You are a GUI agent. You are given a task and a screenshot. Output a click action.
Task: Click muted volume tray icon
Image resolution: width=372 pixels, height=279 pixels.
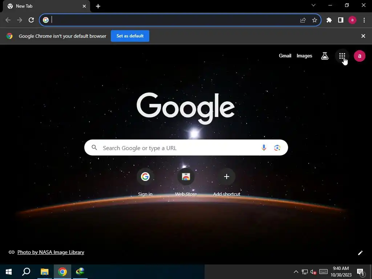point(313,272)
